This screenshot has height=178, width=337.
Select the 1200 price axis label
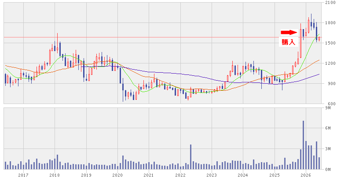(330, 63)
